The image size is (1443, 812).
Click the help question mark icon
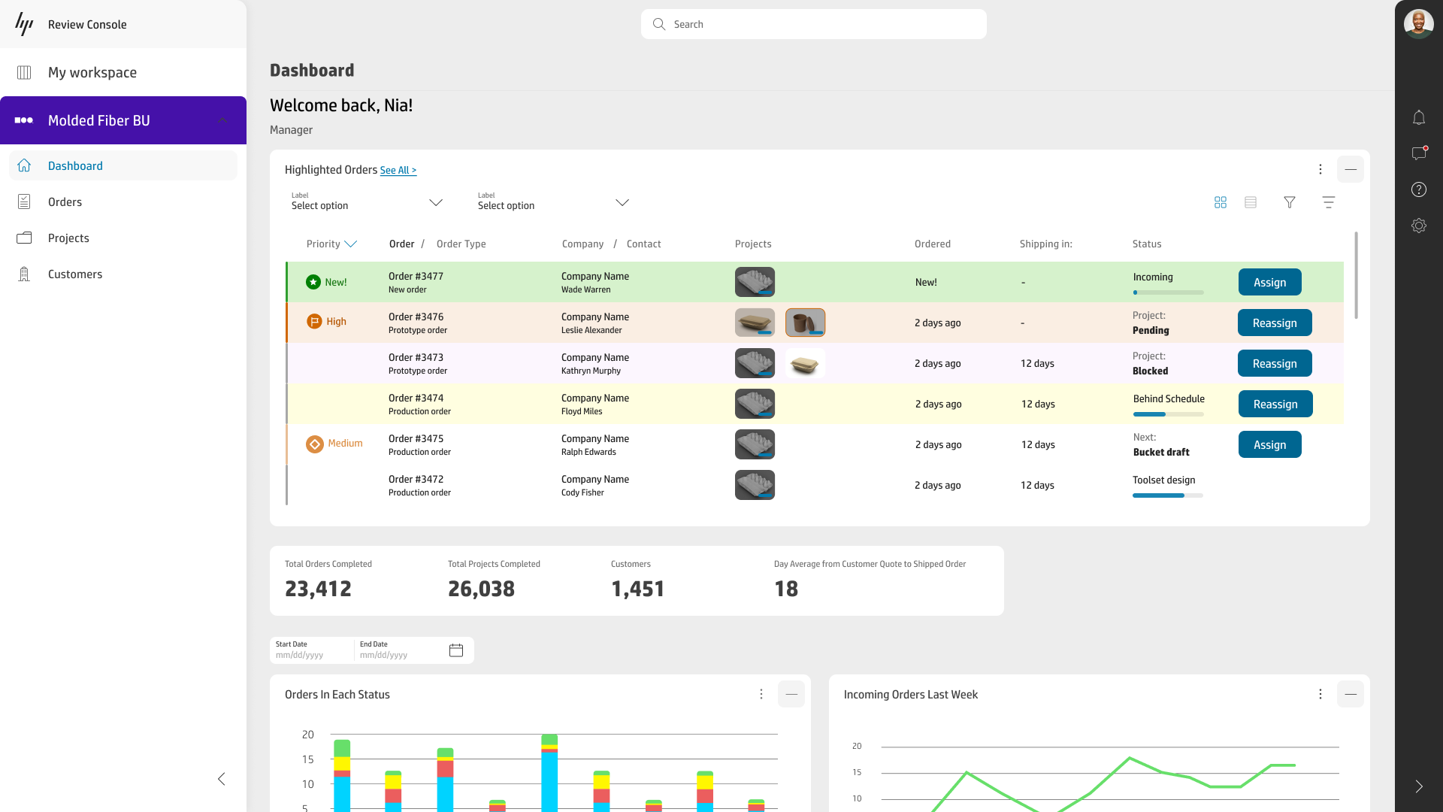point(1418,189)
